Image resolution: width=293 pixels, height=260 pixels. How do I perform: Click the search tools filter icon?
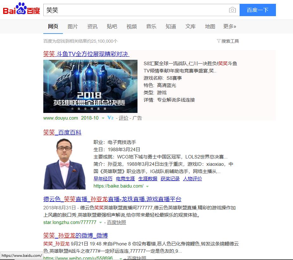218,41
